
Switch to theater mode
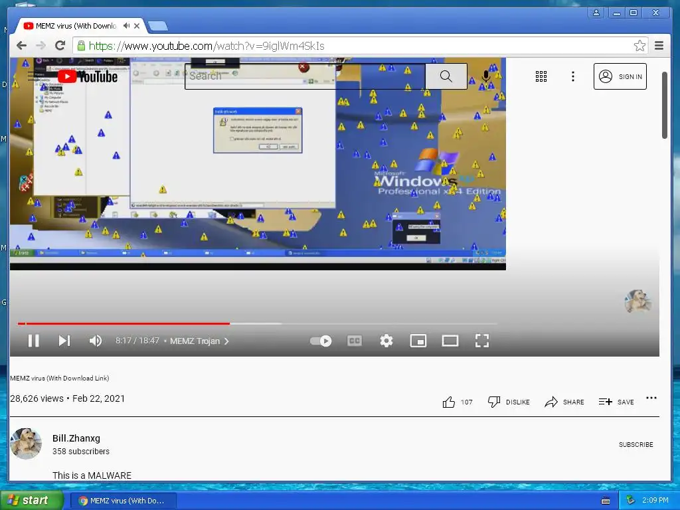tap(450, 341)
